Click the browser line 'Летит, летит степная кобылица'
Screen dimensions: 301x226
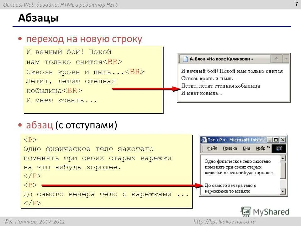coord(220,86)
